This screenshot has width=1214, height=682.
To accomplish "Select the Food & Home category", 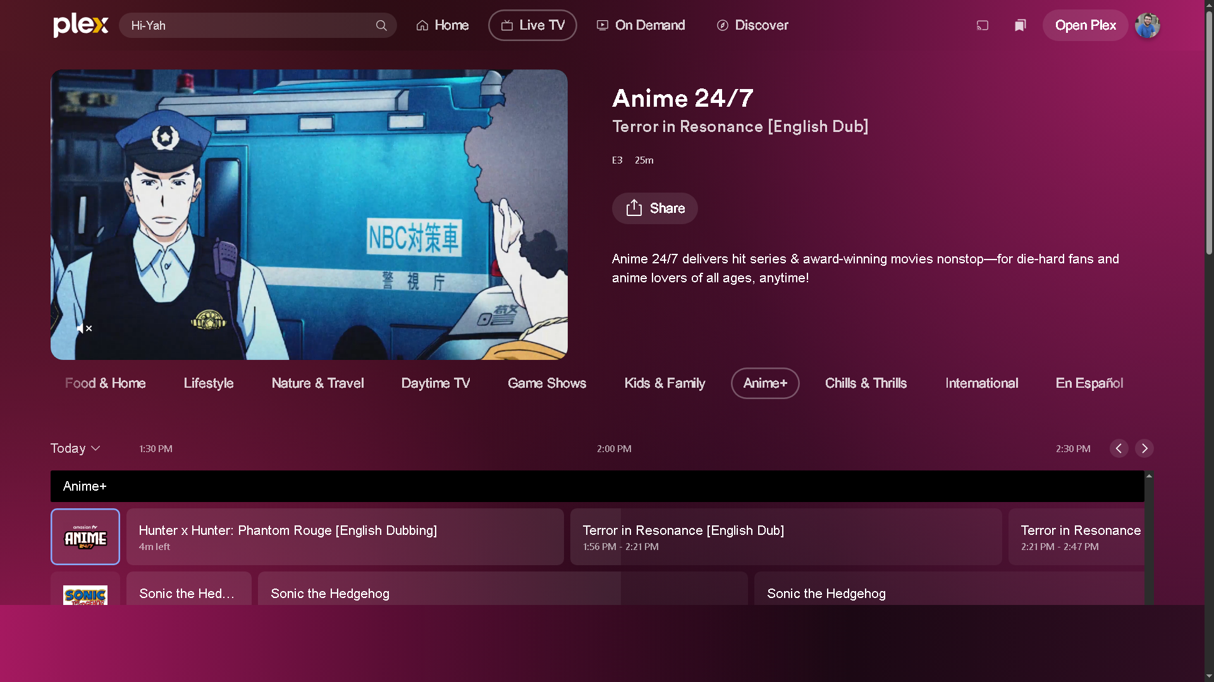I will 106,383.
